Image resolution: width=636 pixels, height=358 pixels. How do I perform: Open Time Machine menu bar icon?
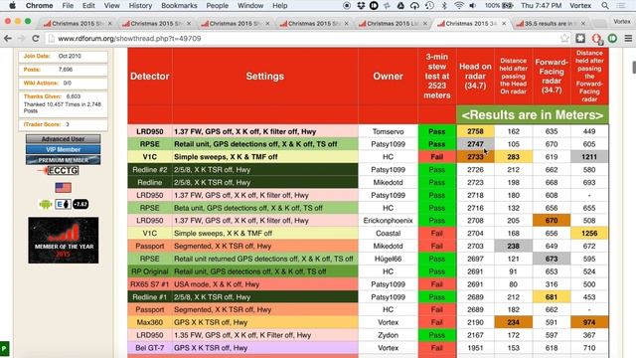click(429, 6)
